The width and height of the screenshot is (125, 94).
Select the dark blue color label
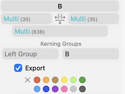coord(46,89)
